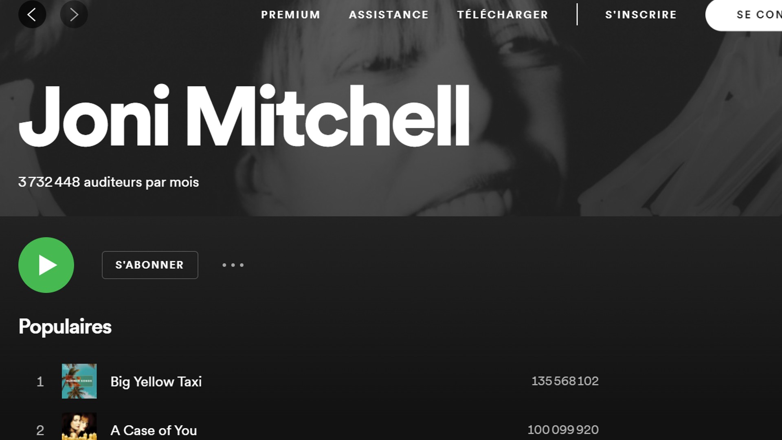Go back using the left arrow

tap(32, 15)
